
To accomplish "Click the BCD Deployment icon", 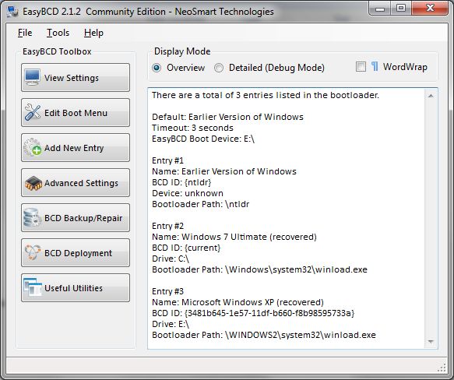I will click(33, 252).
